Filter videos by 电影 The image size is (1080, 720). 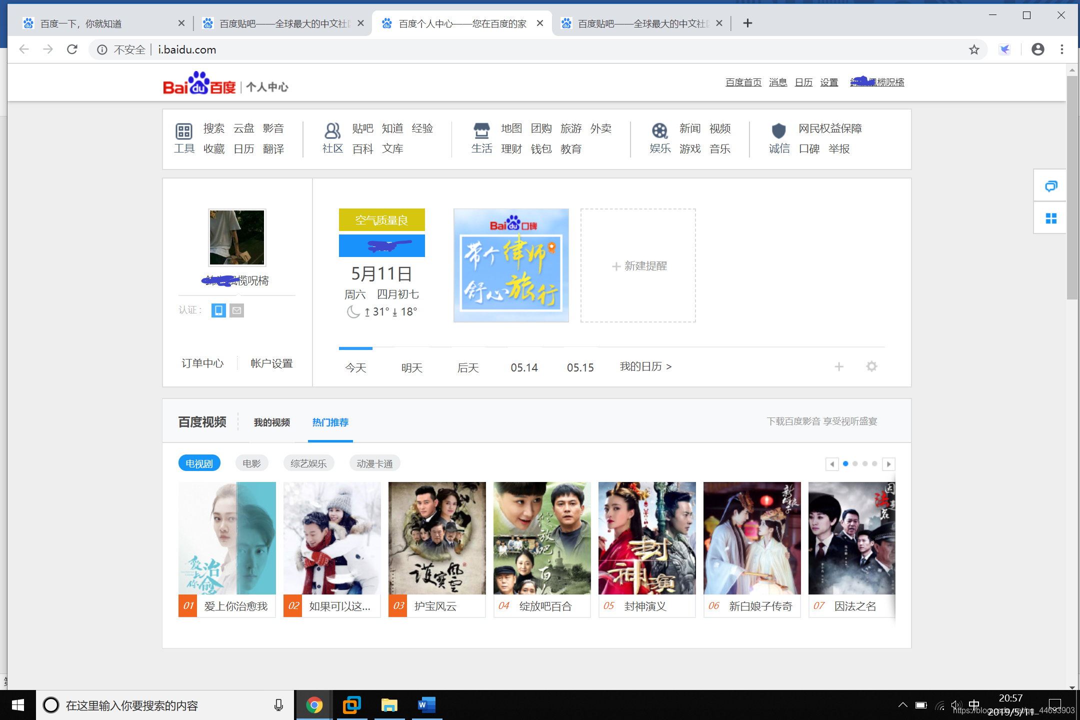click(251, 463)
